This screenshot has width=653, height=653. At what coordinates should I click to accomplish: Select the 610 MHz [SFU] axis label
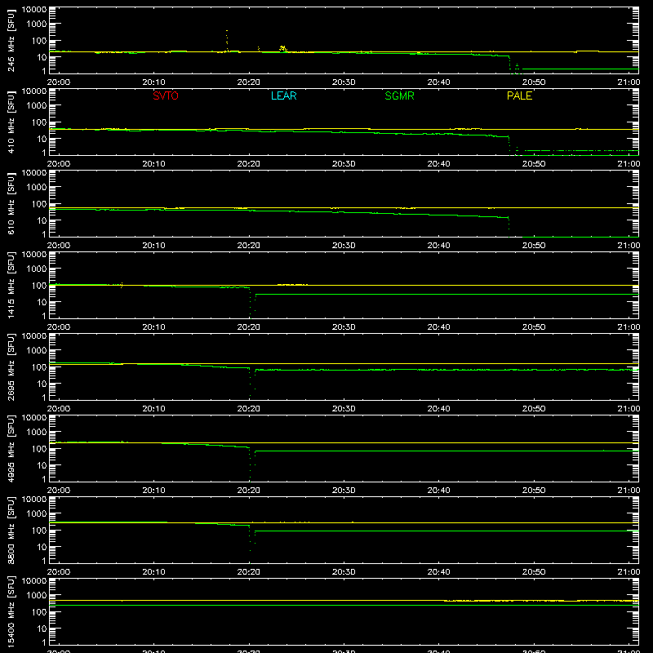(11, 203)
